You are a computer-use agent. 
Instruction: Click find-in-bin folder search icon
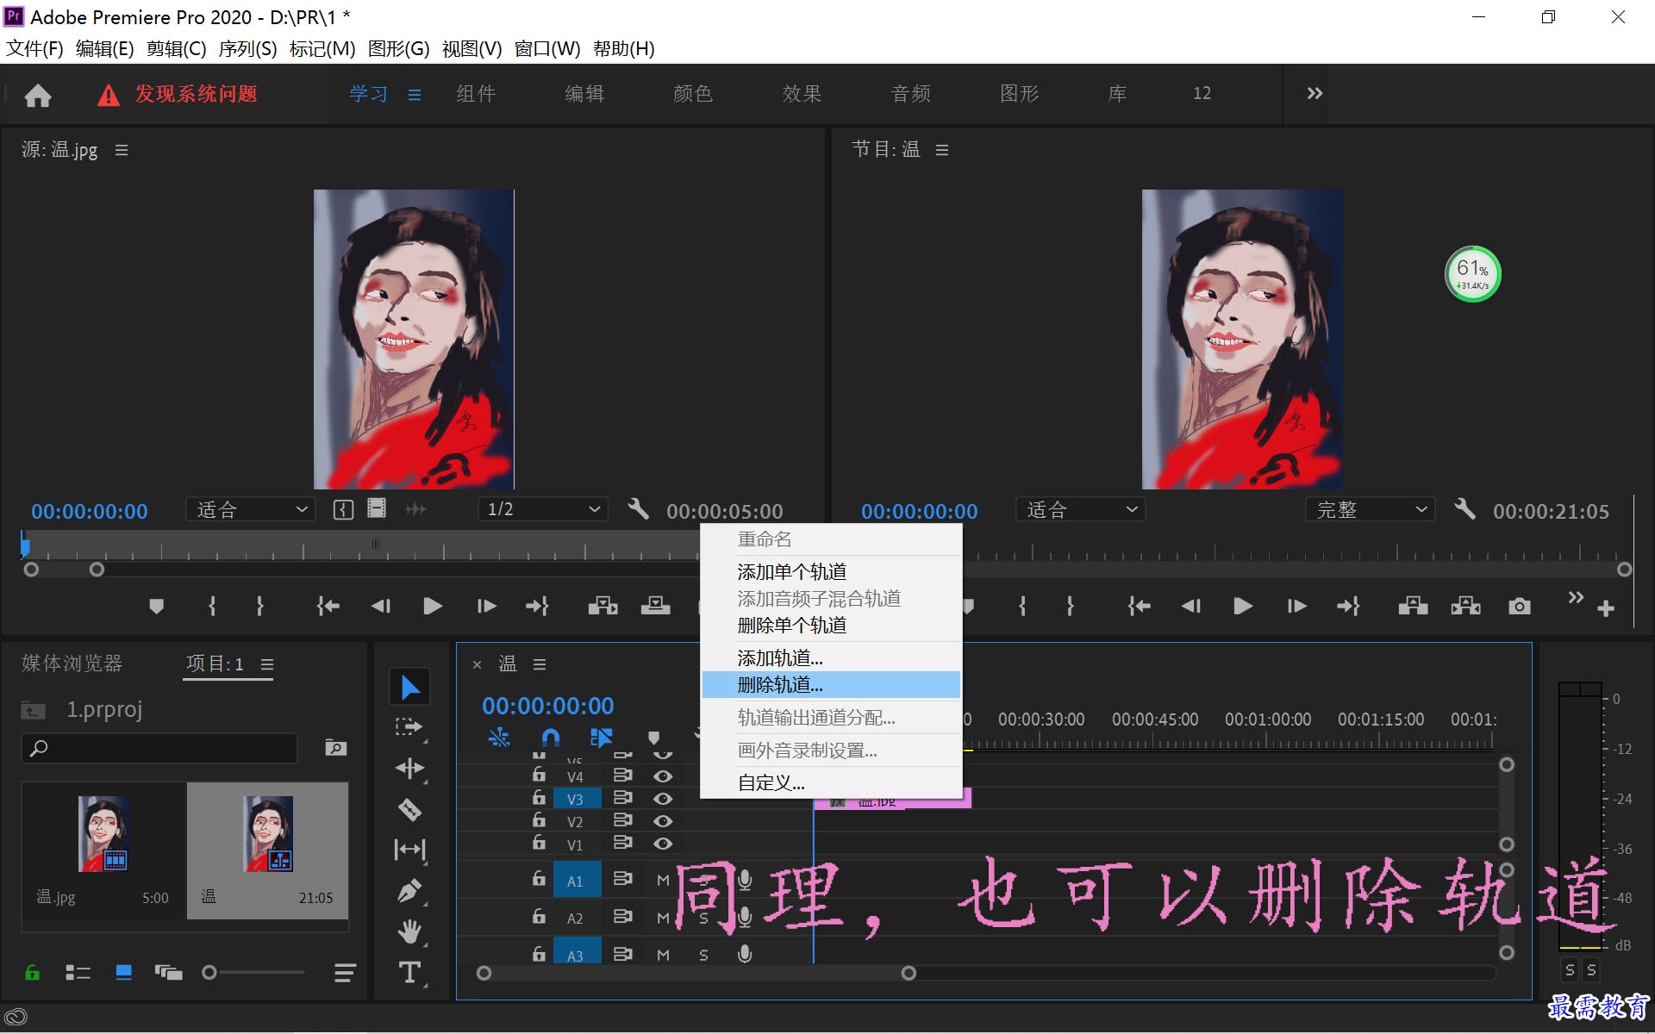coord(335,747)
